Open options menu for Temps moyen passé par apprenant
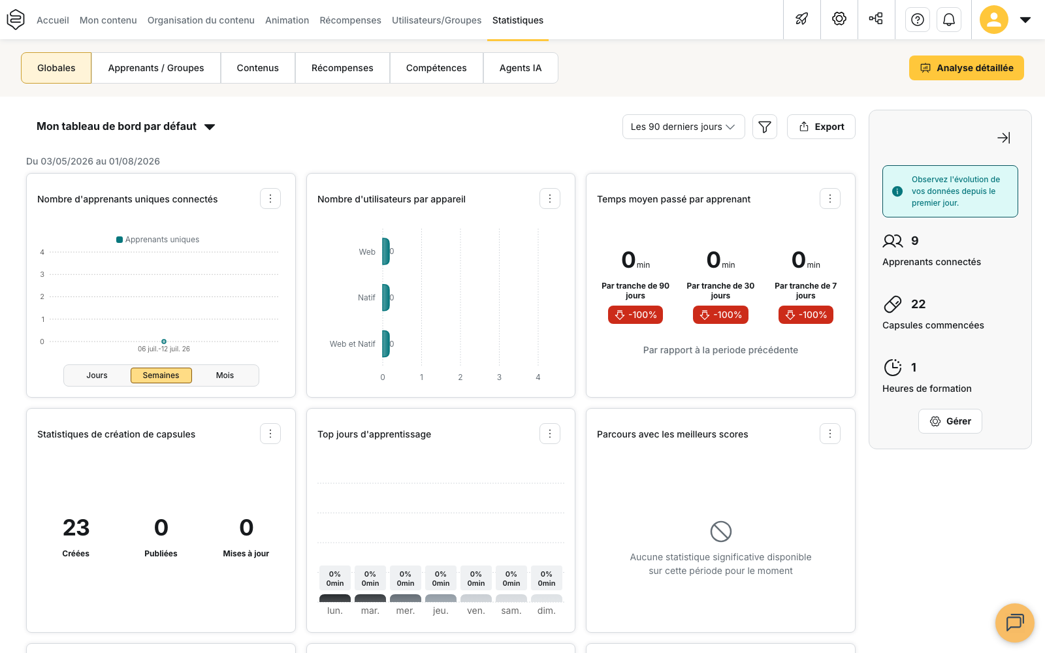1045x653 pixels. (830, 199)
